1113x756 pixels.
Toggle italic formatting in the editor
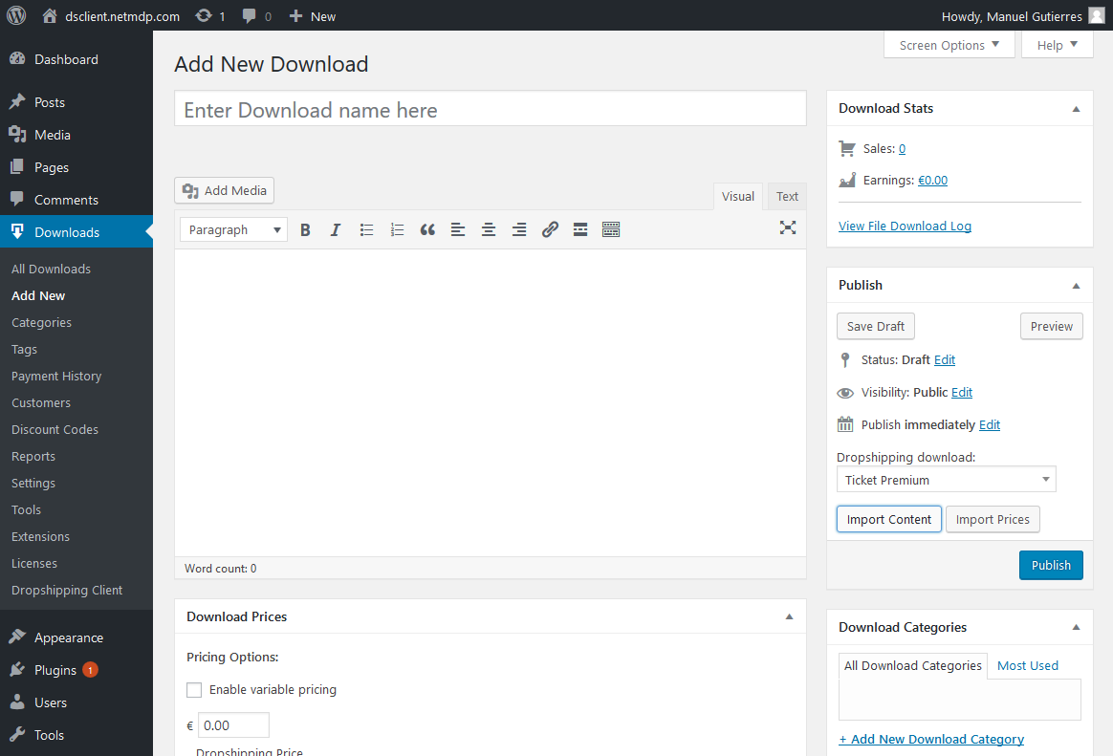[336, 229]
